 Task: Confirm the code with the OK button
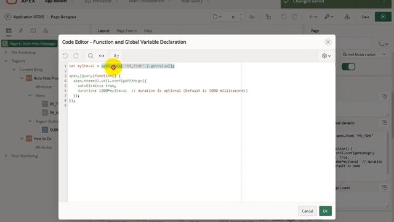(x=326, y=211)
